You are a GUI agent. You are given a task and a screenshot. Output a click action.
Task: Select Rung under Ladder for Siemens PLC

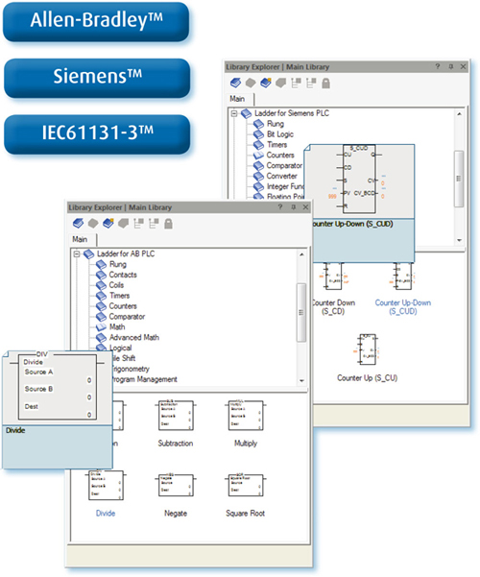click(x=275, y=124)
